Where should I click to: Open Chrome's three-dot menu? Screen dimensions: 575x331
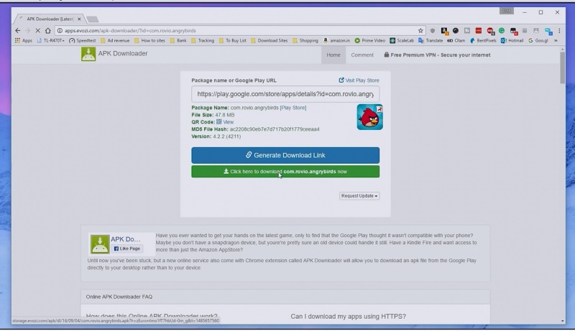(559, 31)
